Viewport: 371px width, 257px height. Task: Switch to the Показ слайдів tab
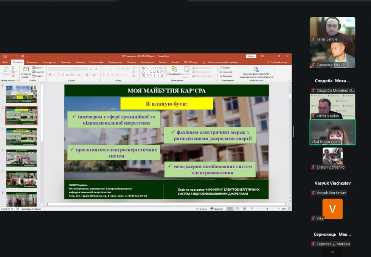pos(96,62)
